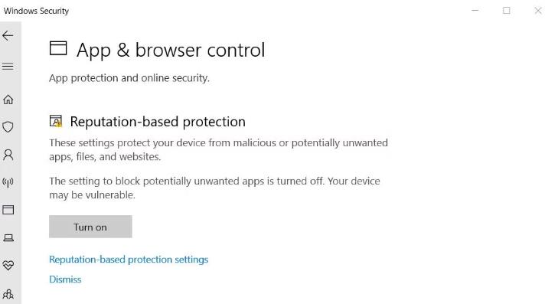This screenshot has width=545, height=304.
Task: Go back using the back arrow
Action: (x=8, y=35)
